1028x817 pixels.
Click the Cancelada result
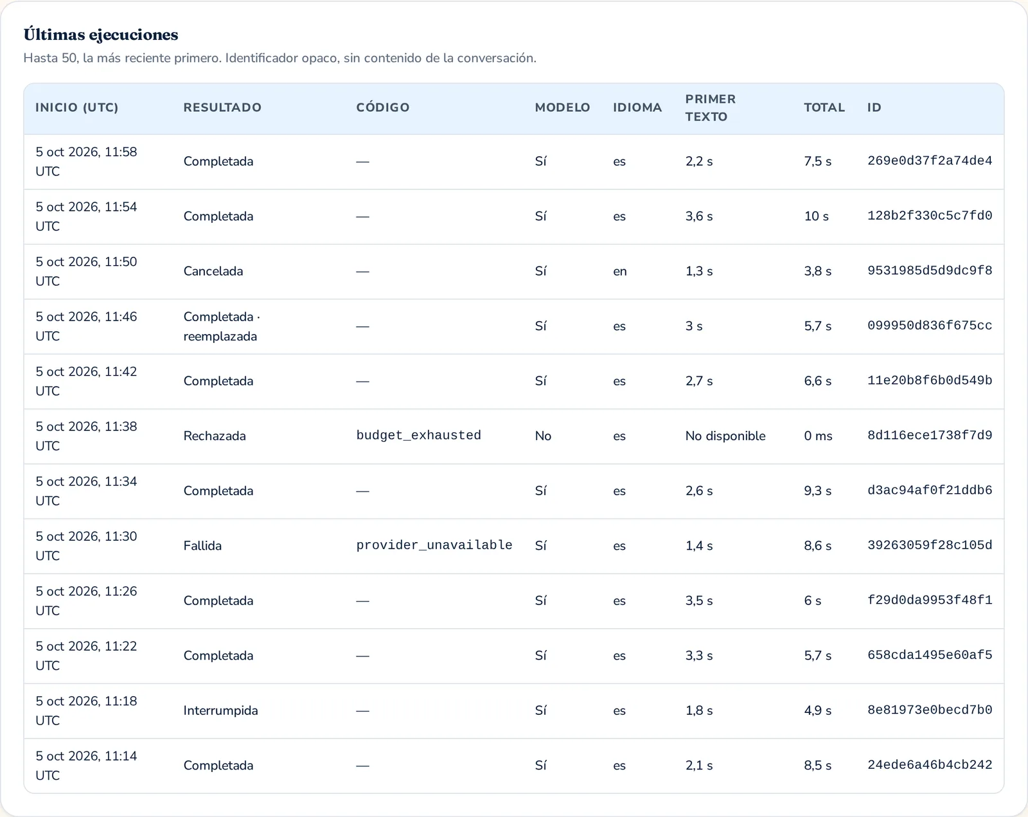(x=213, y=271)
